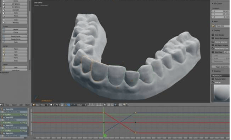Collapse the Display panel section
Screen dimensions: 231x140
(216, 30)
